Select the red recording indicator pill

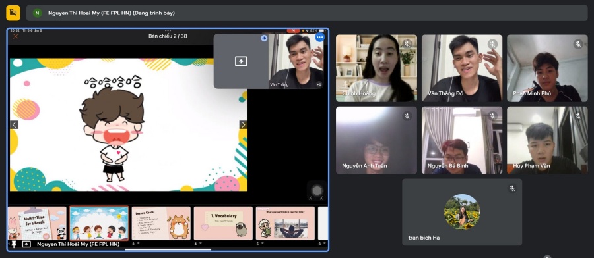(x=293, y=30)
